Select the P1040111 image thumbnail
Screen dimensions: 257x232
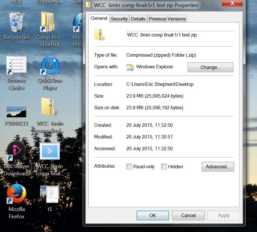pyautogui.click(x=16, y=112)
